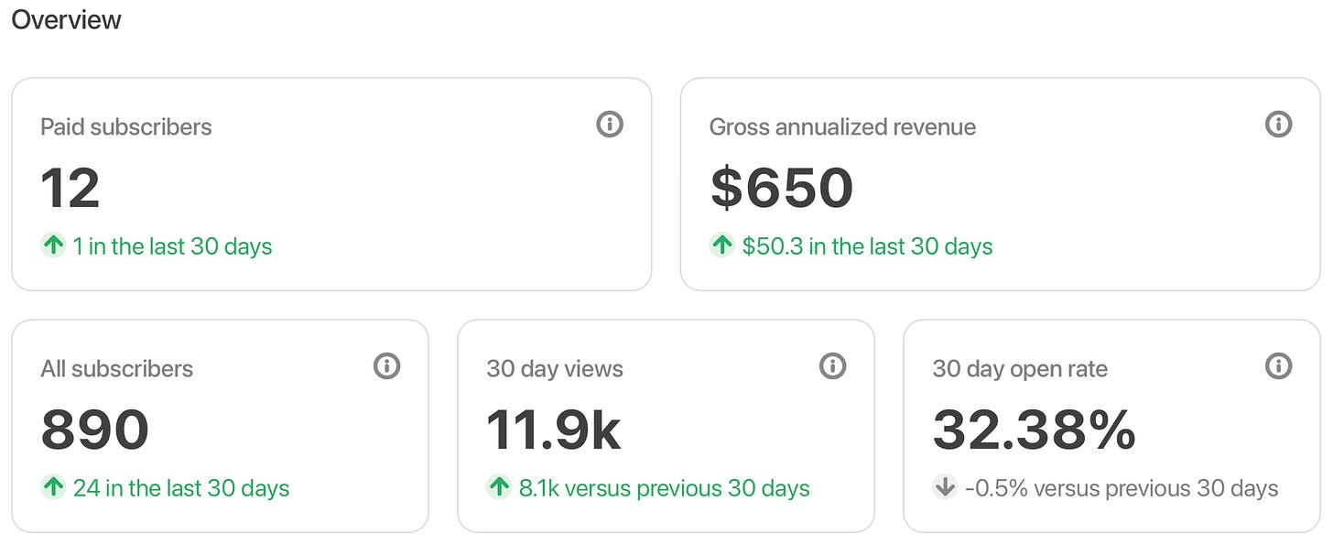
Task: Click '1 in the last 30 days' text
Action: pyautogui.click(x=173, y=246)
